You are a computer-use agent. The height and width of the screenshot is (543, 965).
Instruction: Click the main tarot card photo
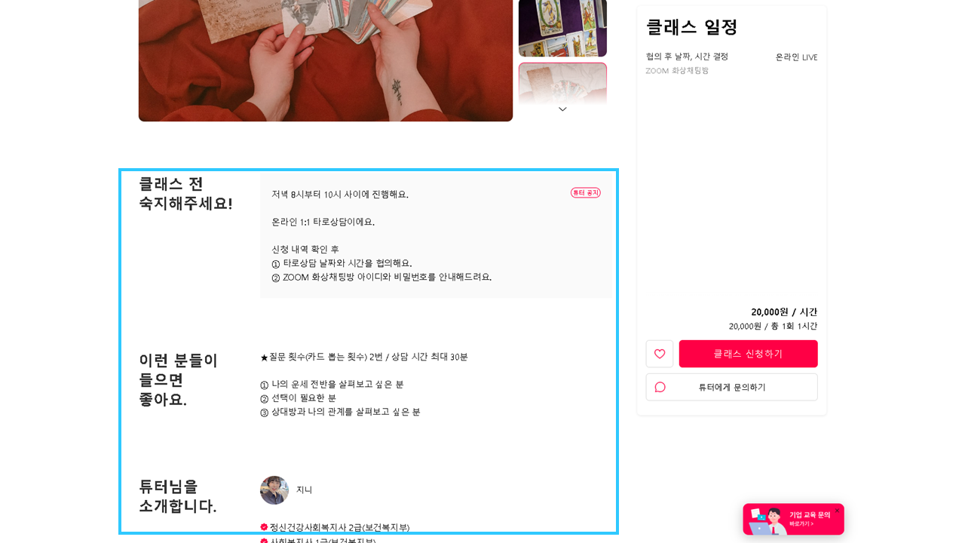pyautogui.click(x=326, y=60)
